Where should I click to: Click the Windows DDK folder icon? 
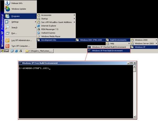point(77,40)
